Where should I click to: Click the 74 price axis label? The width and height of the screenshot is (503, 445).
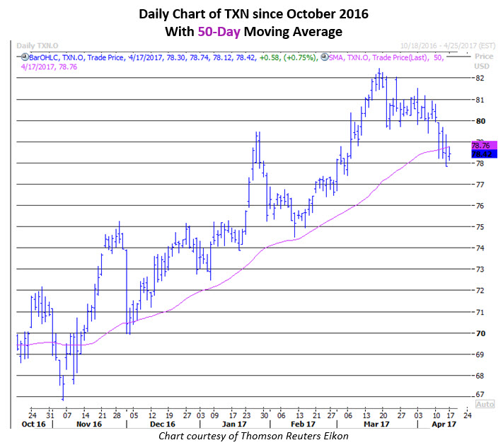(480, 248)
